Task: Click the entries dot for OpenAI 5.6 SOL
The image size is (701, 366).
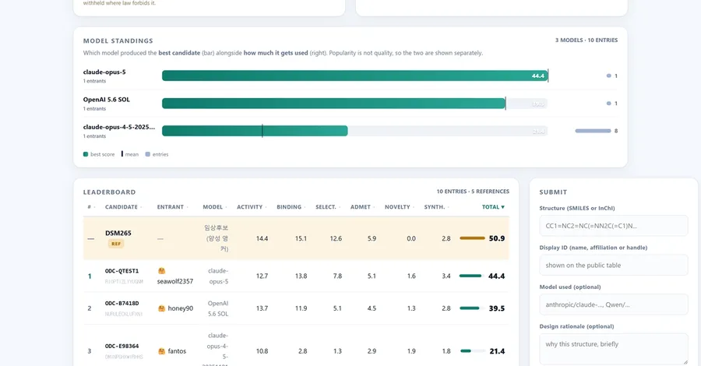Action: coord(608,104)
